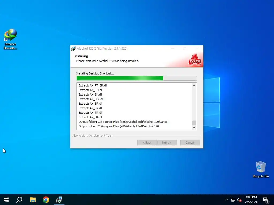This screenshot has width=274, height=205.
Task: Click the Alcohol 120% red logo
Action: (x=195, y=60)
